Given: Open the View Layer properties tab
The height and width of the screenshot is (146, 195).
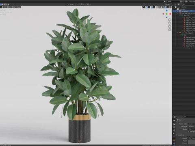Looking at the screenshot, I should [x=174, y=130].
